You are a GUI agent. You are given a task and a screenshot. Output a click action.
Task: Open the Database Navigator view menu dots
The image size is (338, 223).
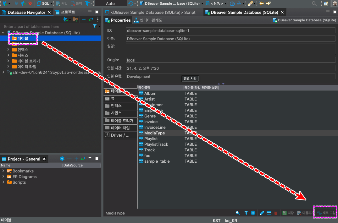(x=98, y=19)
